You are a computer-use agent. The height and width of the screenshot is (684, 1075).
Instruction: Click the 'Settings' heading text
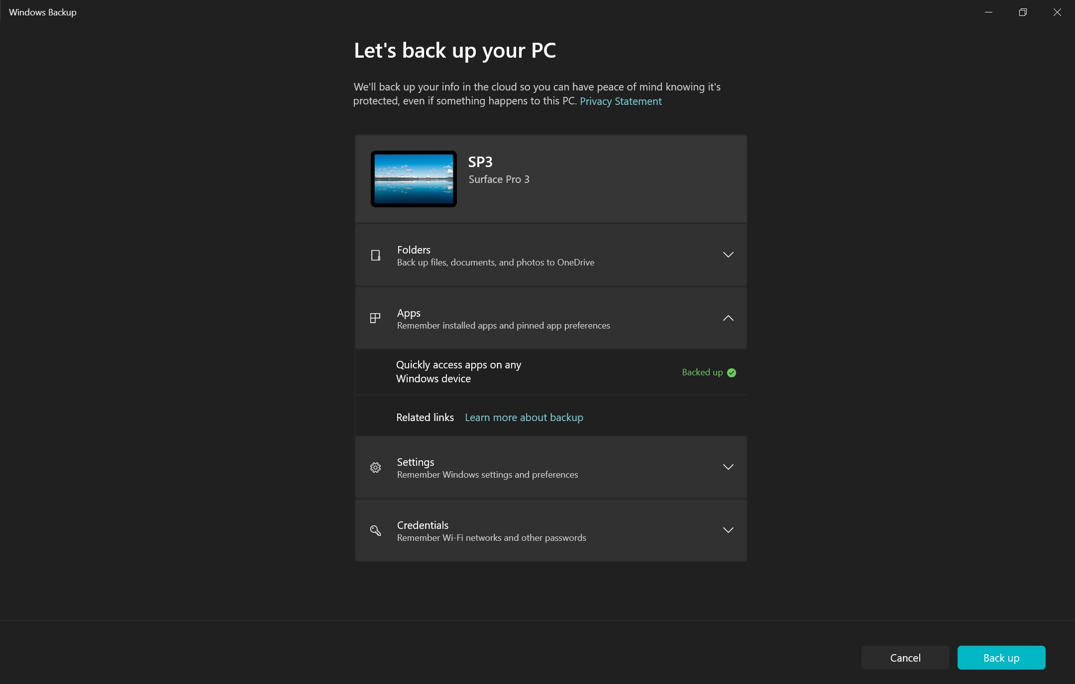point(416,462)
